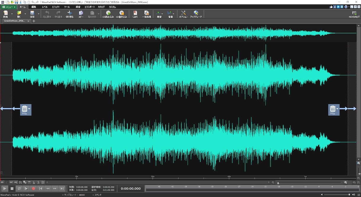Click the thumbs-up like icon
Image resolution: width=361 pixels, height=197 pixels.
click(x=331, y=7)
